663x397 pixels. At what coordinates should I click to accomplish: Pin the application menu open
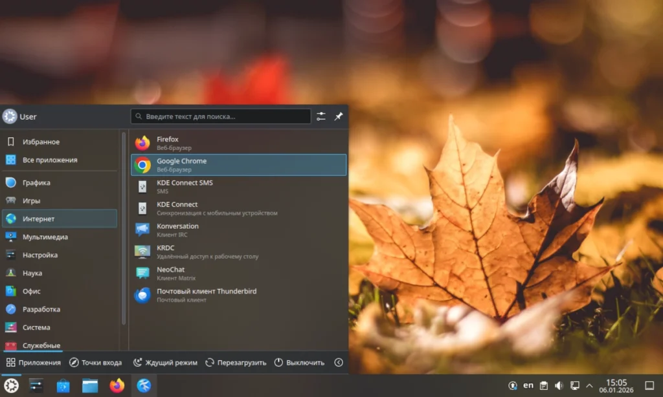point(339,116)
